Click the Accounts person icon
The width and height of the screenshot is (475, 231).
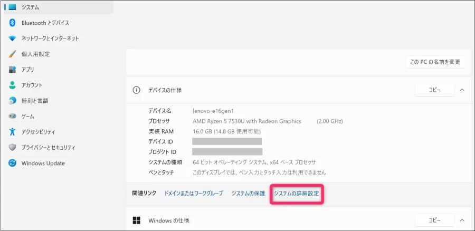coord(12,85)
